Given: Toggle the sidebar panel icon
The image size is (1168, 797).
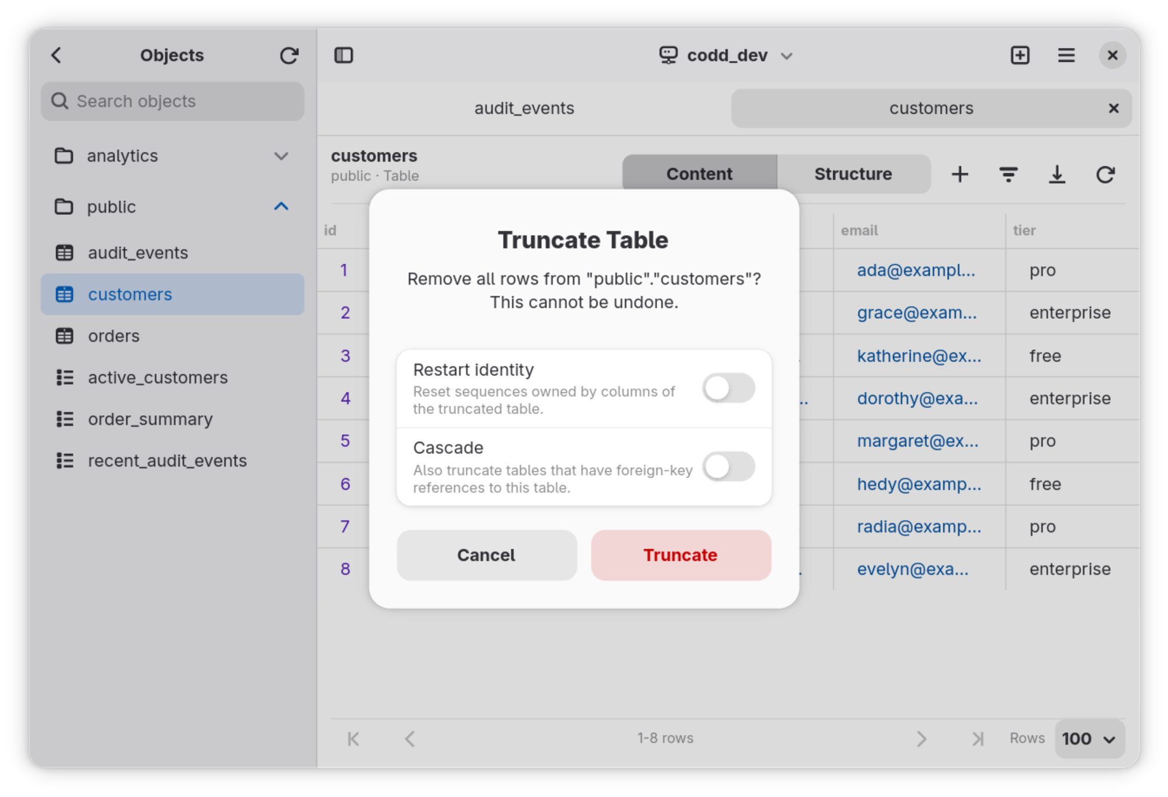Looking at the screenshot, I should 344,55.
